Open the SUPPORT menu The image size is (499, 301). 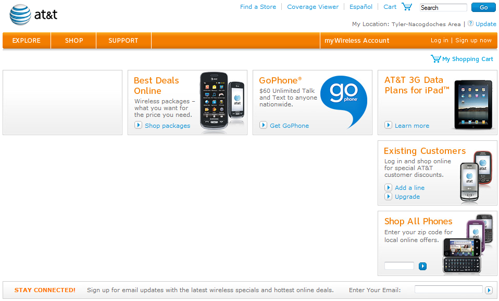click(x=123, y=41)
